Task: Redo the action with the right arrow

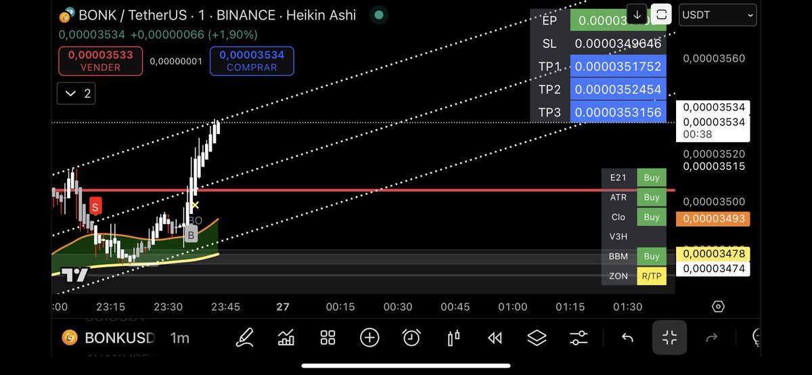Action: coord(711,337)
